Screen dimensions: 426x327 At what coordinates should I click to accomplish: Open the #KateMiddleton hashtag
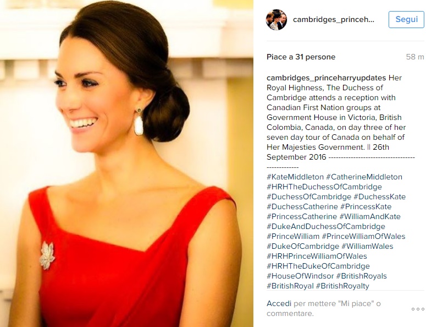(295, 177)
